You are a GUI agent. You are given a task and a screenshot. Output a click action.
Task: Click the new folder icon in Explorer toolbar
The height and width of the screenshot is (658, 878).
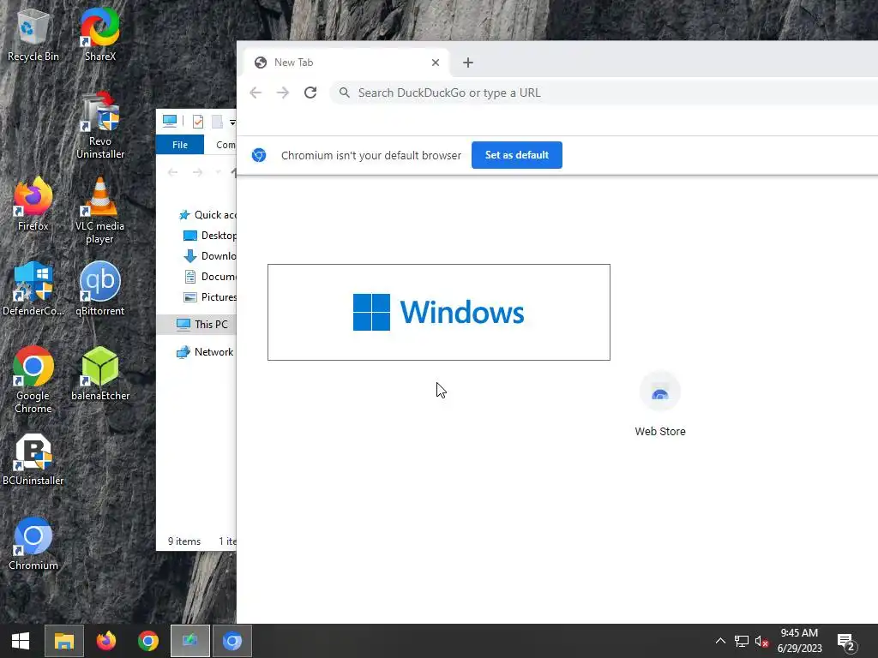(x=217, y=122)
